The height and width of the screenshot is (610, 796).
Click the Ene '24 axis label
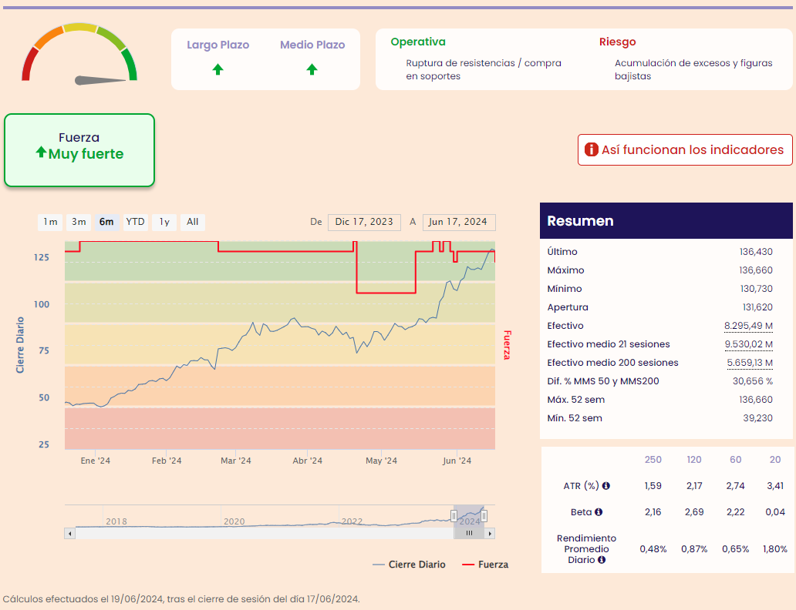(96, 461)
